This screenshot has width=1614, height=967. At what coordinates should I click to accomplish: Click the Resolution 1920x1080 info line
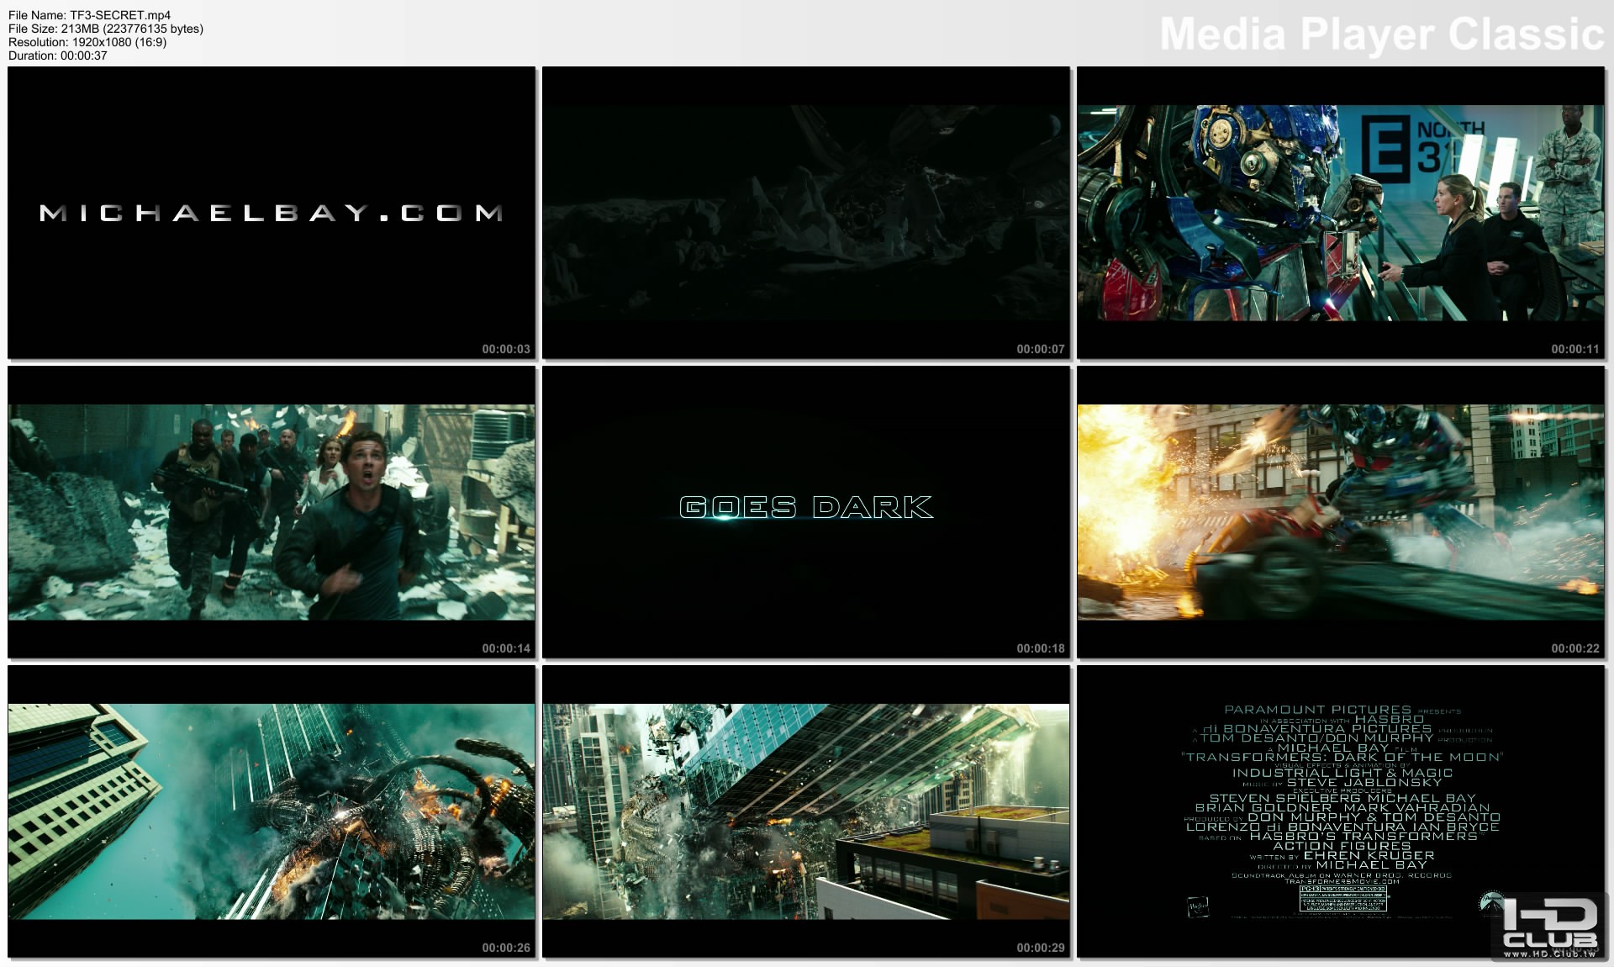pos(87,42)
